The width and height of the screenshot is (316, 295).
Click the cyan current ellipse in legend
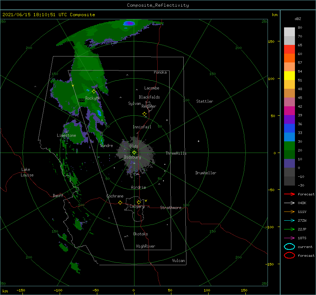[x=289, y=247]
